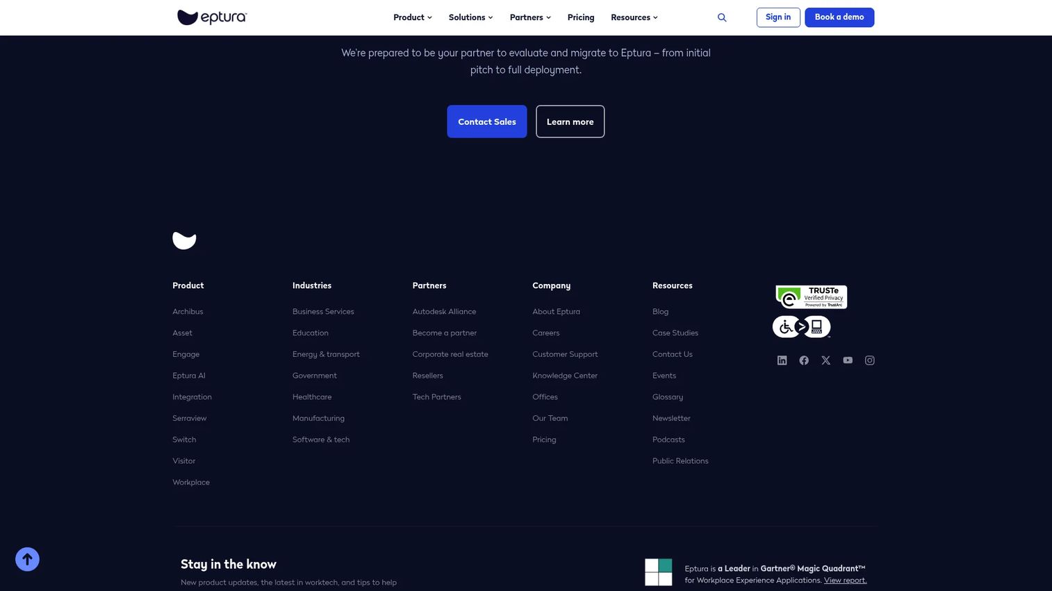The width and height of the screenshot is (1052, 591).
Task: Click the Become a partner link
Action: [445, 333]
